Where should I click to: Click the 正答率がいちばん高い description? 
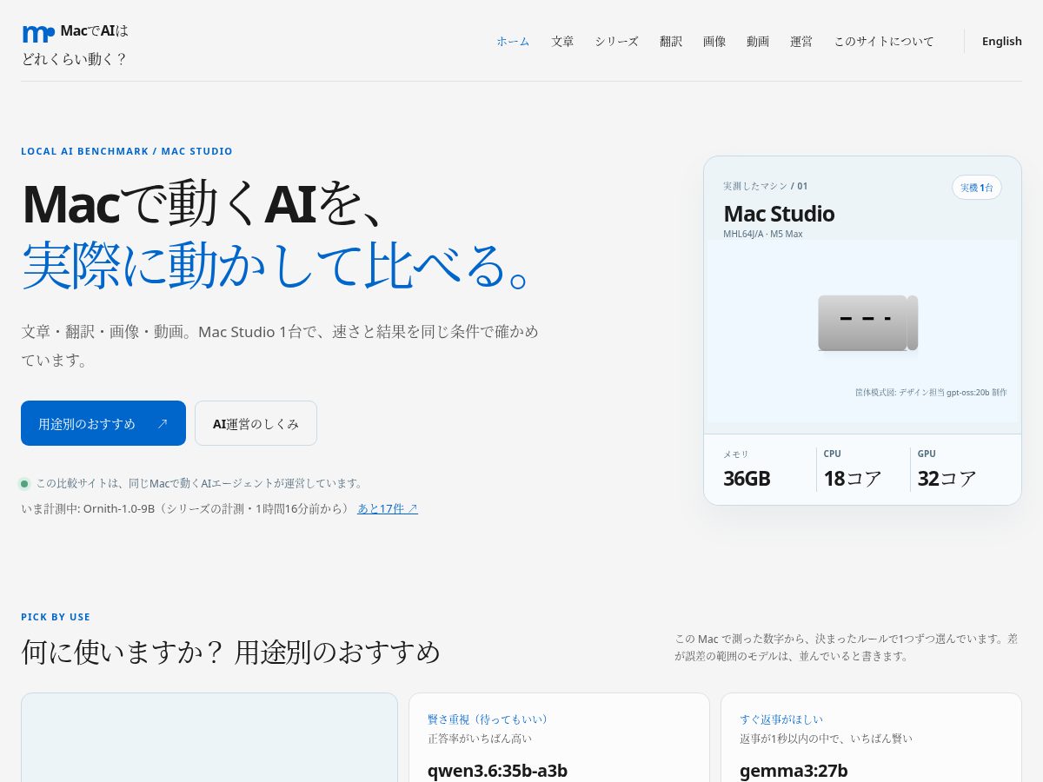click(480, 739)
